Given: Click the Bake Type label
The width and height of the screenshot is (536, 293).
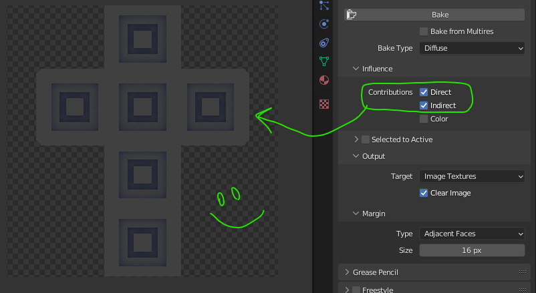Looking at the screenshot, I should coord(395,48).
